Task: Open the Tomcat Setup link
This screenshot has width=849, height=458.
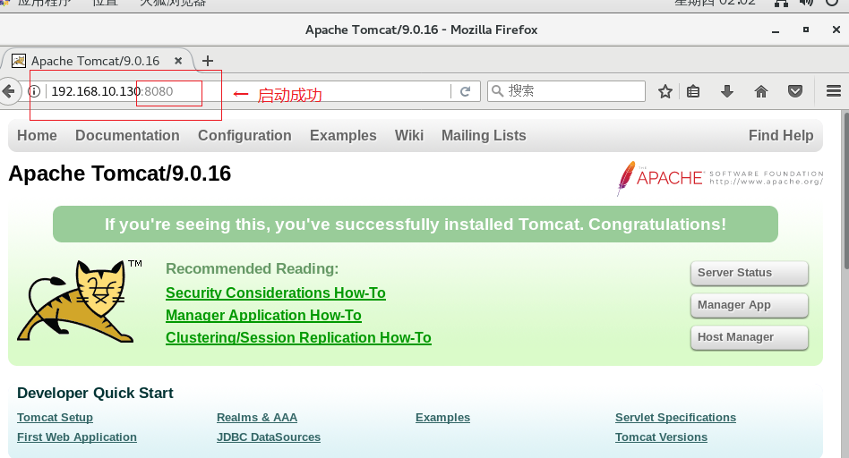Action: click(55, 418)
